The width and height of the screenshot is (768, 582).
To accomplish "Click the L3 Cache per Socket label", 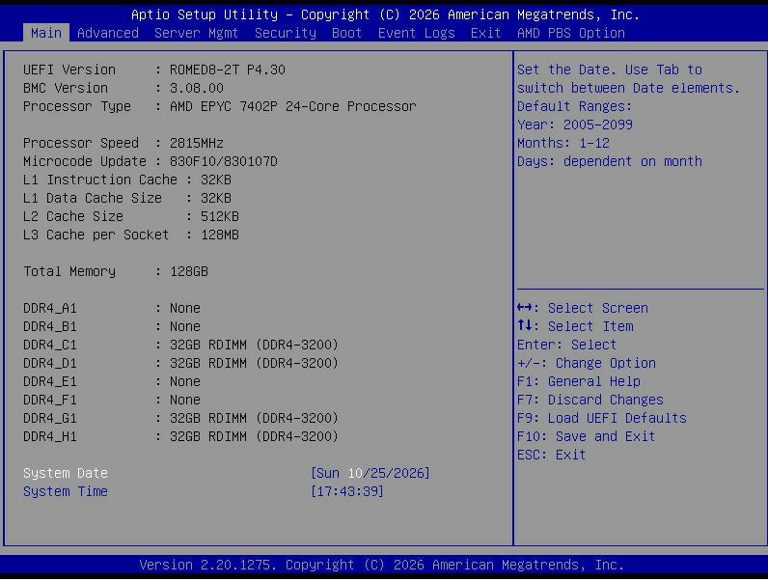I will pyautogui.click(x=96, y=235).
